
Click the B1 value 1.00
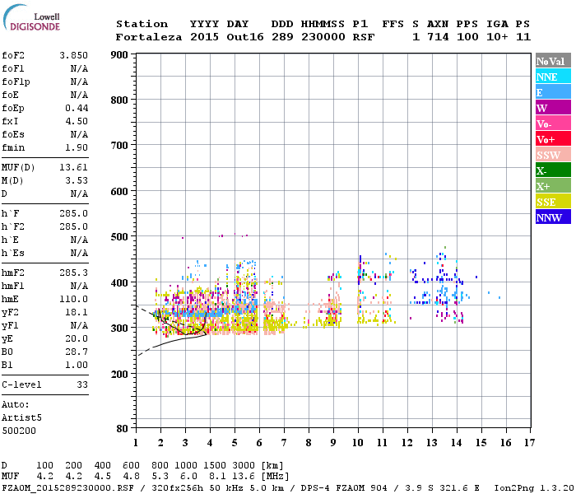[x=77, y=365]
